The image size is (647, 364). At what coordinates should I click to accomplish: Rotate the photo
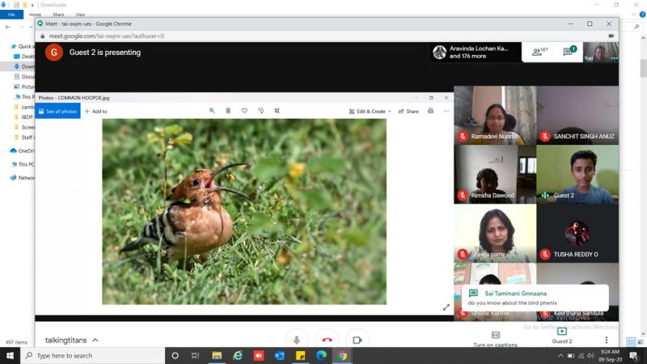pyautogui.click(x=260, y=111)
